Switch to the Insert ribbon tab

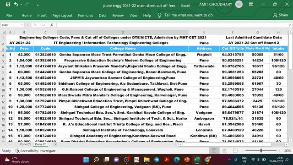pyautogui.click(x=42, y=16)
